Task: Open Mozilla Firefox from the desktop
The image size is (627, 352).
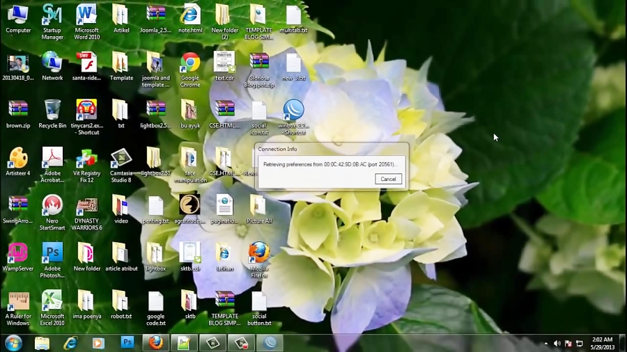Action: click(x=258, y=253)
